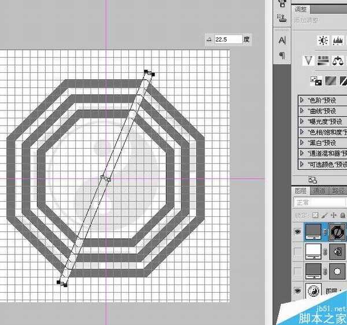Show the white fill layer (second row)
Screen dimensions: 347x325
tap(298, 252)
